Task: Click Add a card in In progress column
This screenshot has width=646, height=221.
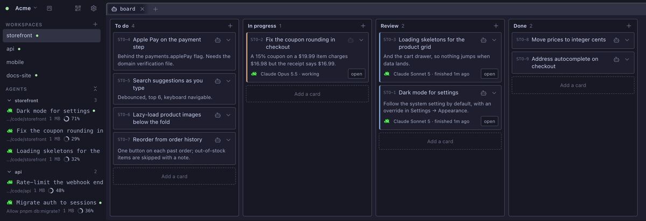Action: tap(307, 94)
